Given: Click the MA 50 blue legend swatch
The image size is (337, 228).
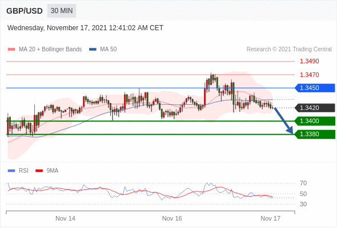Looking at the screenshot, I should (93, 50).
